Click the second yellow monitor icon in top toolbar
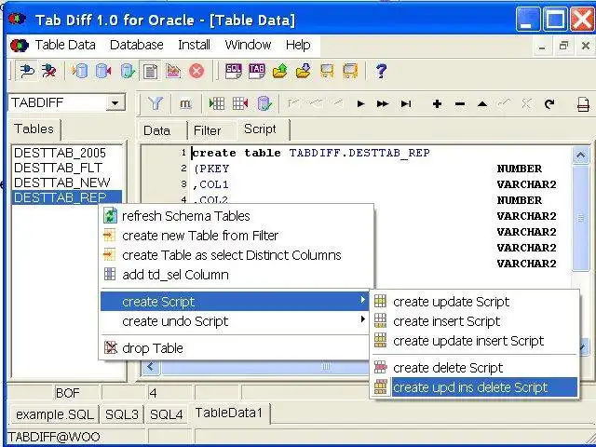Screen dimensions: 596x447 click(350, 71)
